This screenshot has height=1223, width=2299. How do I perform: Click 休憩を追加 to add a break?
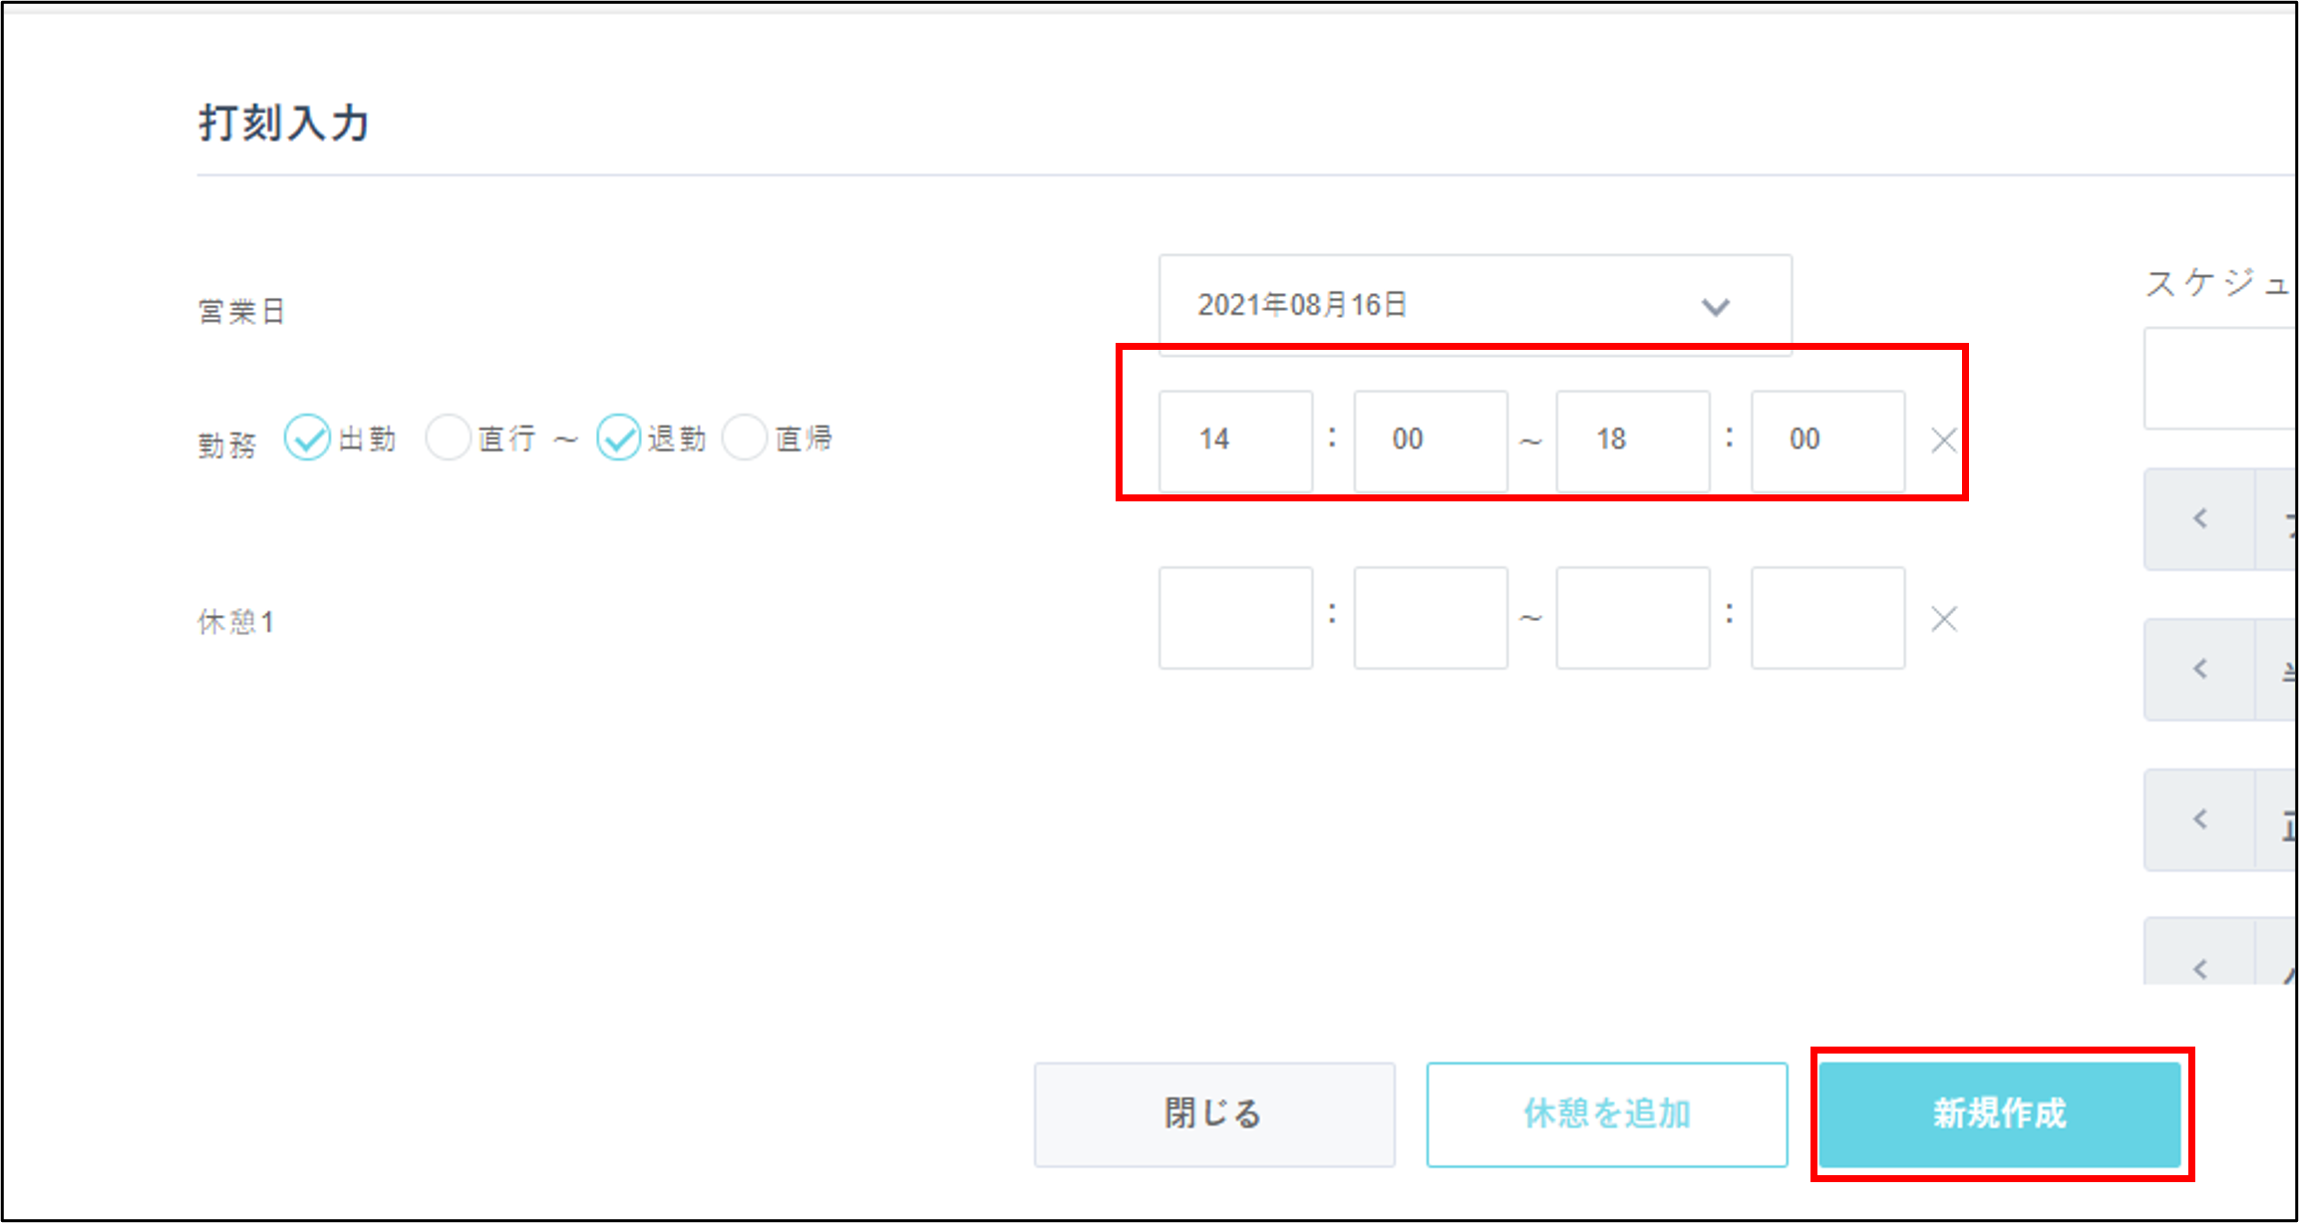[1606, 1113]
